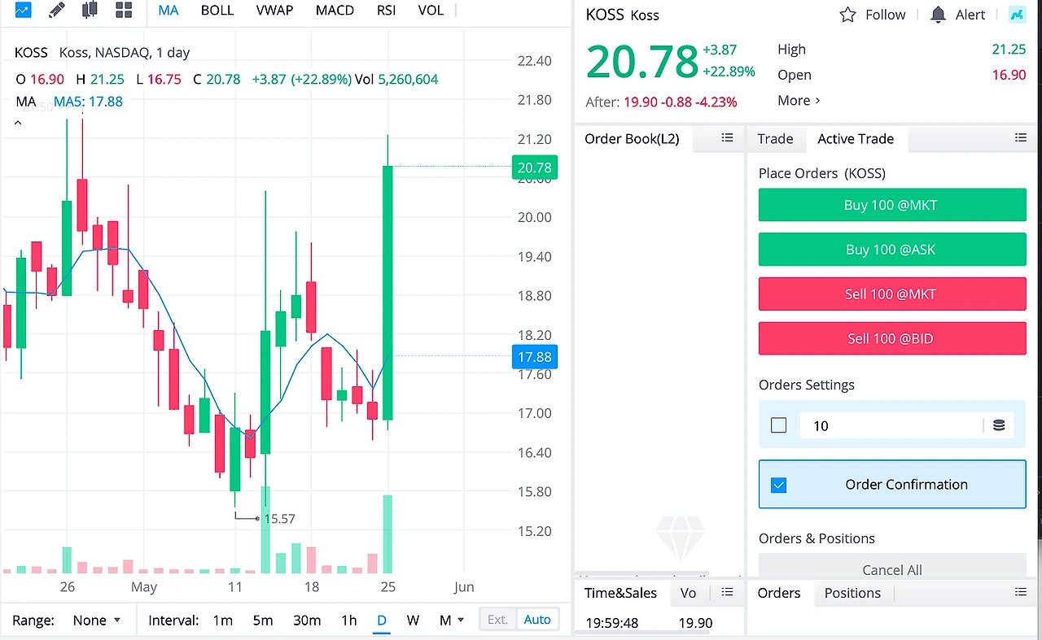Click the MA5: 17.88 legend label
Viewport: 1042px width, 640px height.
tap(88, 102)
